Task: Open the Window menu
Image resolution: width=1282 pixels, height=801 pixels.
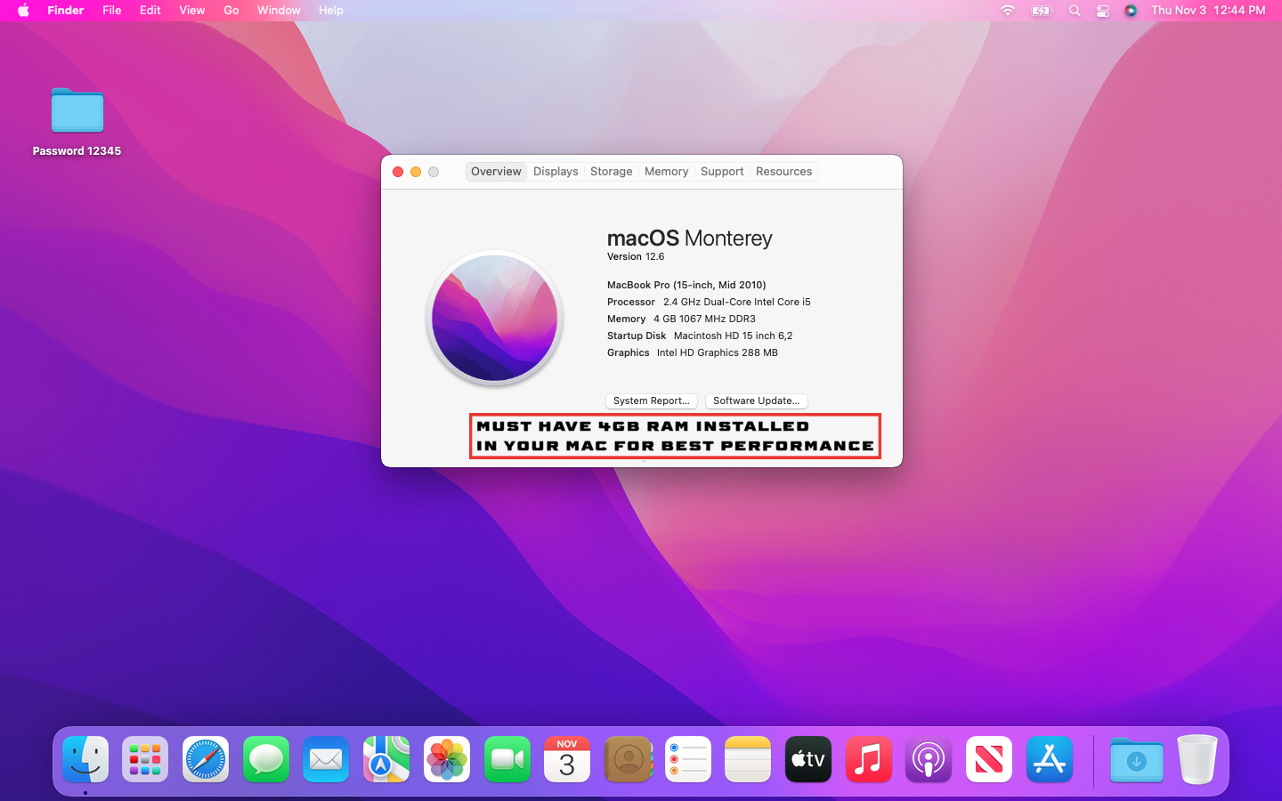Action: pyautogui.click(x=279, y=11)
